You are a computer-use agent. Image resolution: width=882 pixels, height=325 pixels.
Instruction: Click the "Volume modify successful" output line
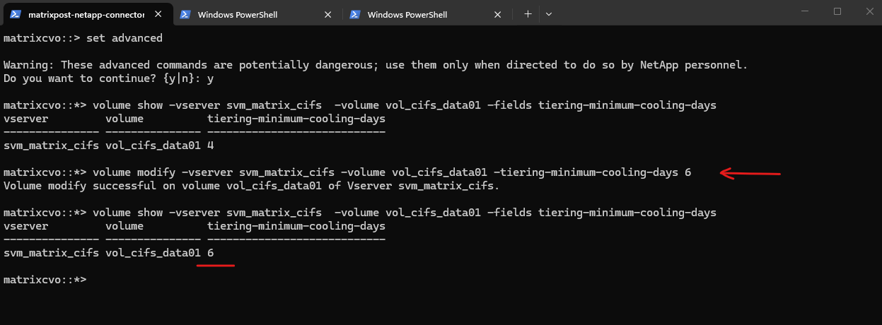pyautogui.click(x=251, y=186)
